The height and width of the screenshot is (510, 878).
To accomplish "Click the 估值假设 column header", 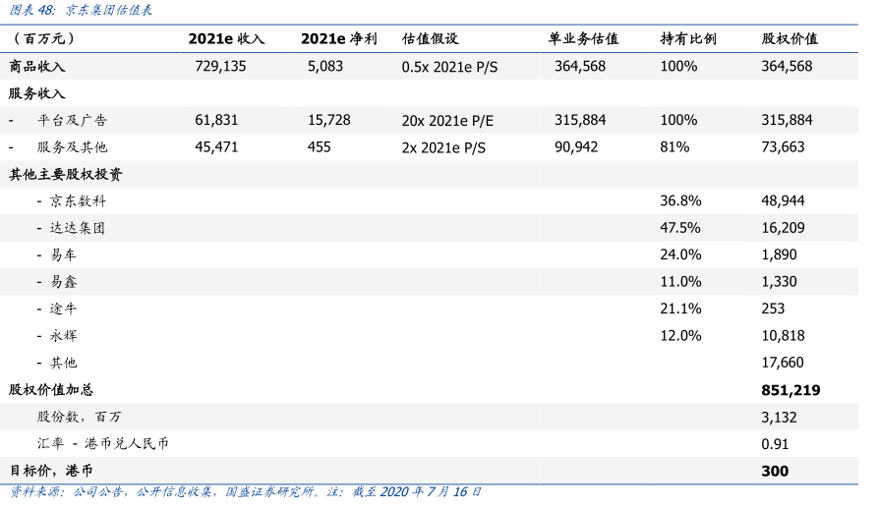I will pyautogui.click(x=430, y=38).
